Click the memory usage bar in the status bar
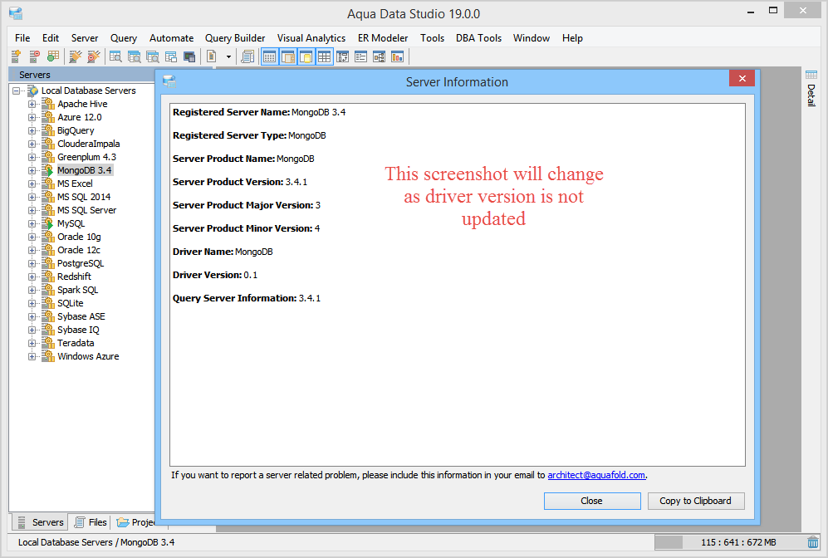This screenshot has height=558, width=828. (729, 542)
